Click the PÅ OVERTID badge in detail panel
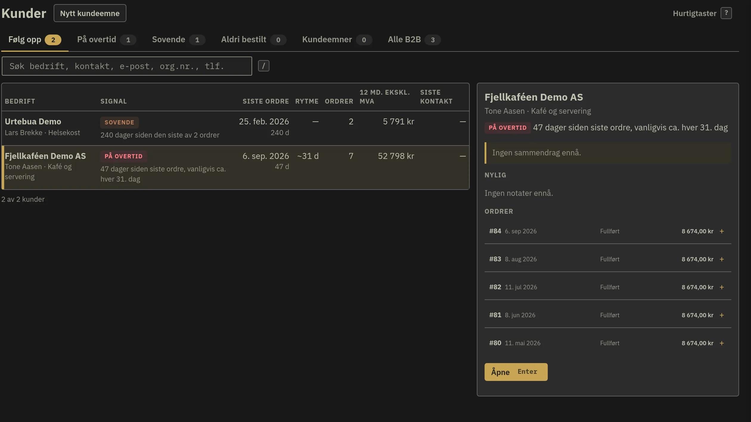The height and width of the screenshot is (422, 751). [x=508, y=128]
